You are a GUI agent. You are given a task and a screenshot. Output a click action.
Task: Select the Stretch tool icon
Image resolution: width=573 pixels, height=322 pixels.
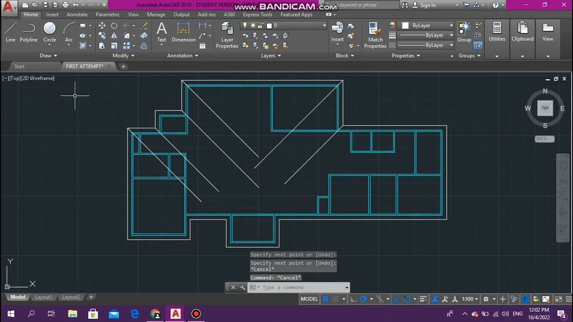[x=102, y=46]
